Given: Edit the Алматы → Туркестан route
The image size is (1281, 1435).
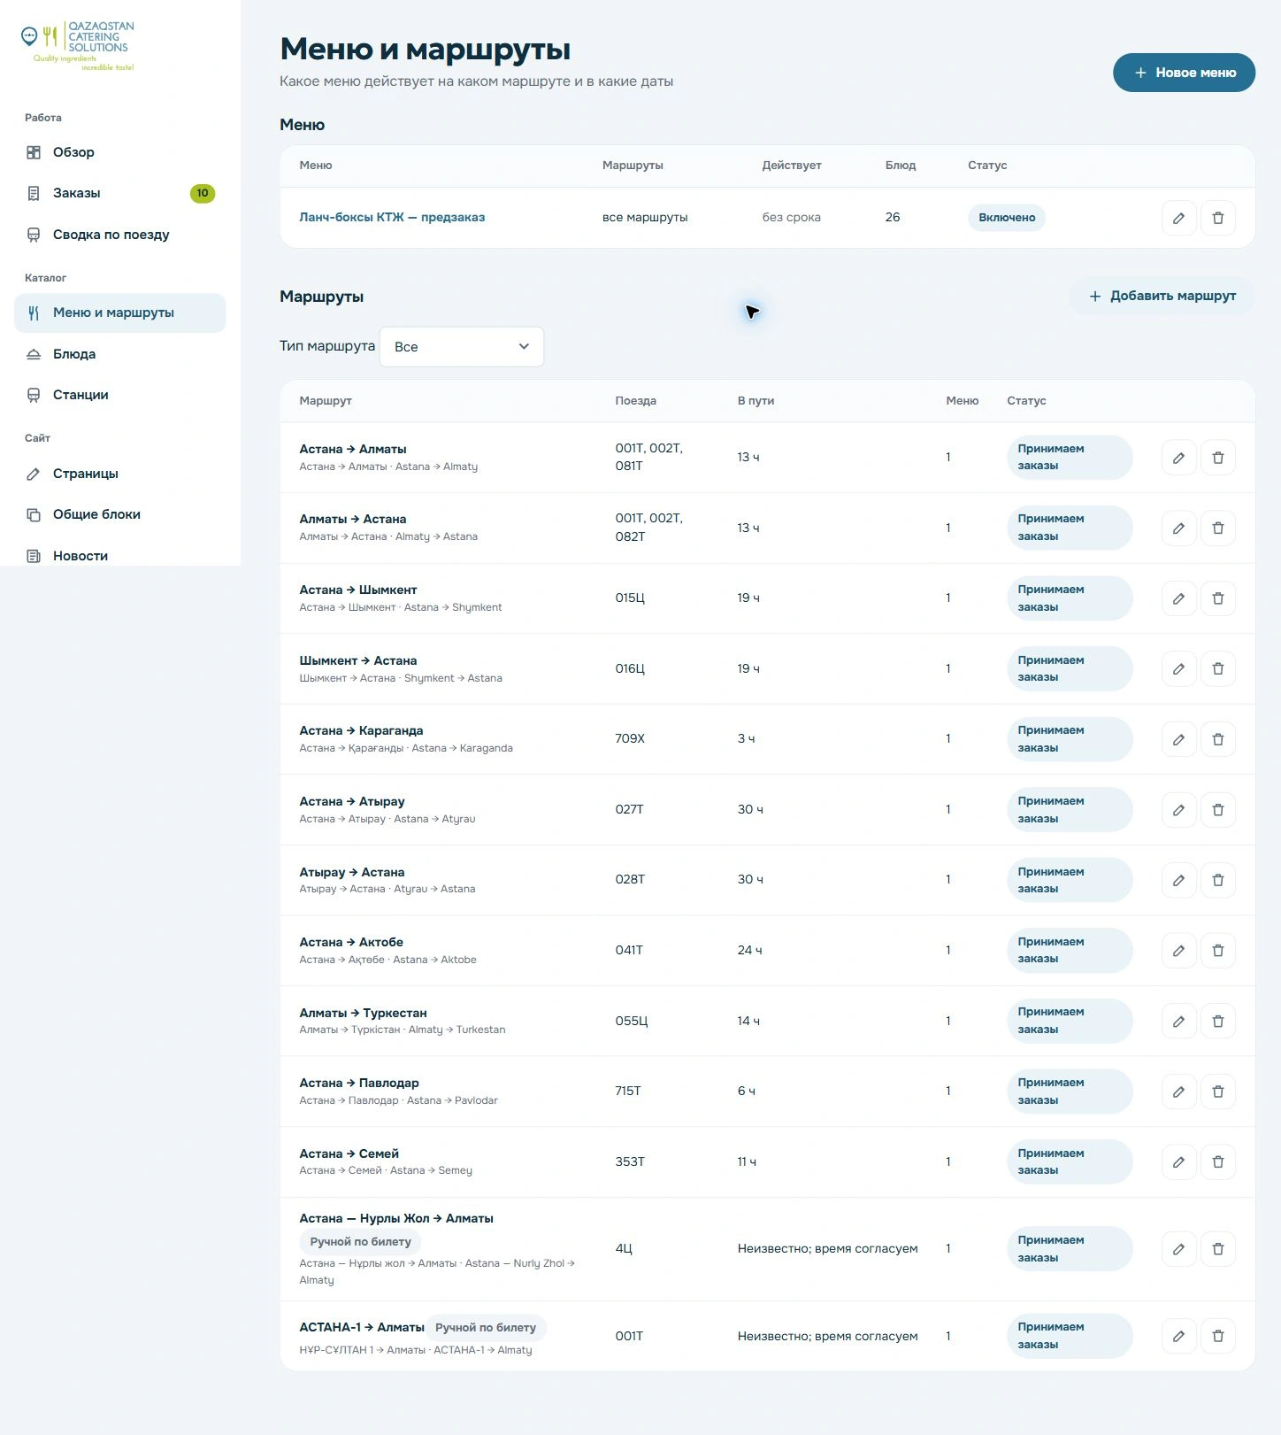Looking at the screenshot, I should 1178,1021.
